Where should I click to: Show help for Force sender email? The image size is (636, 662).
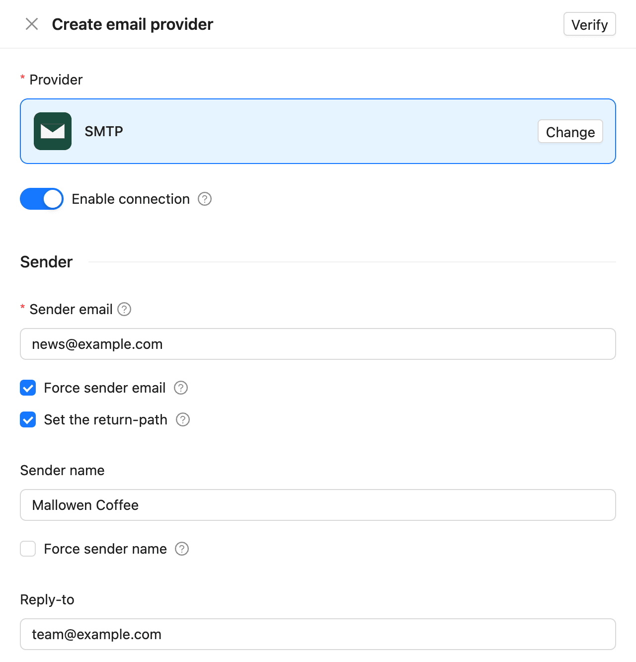click(x=181, y=388)
